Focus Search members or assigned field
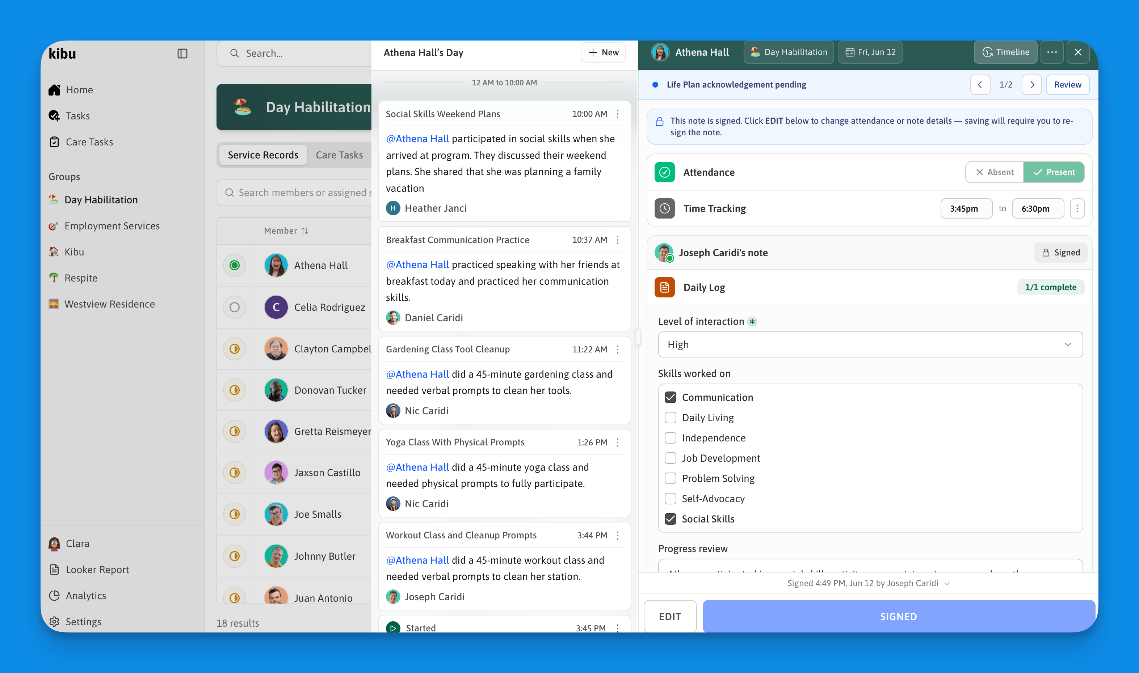 coord(294,193)
